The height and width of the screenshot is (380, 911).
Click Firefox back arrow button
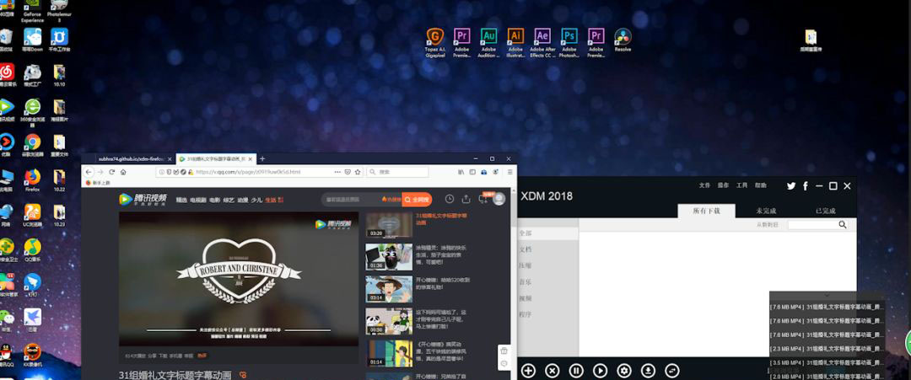pyautogui.click(x=89, y=172)
